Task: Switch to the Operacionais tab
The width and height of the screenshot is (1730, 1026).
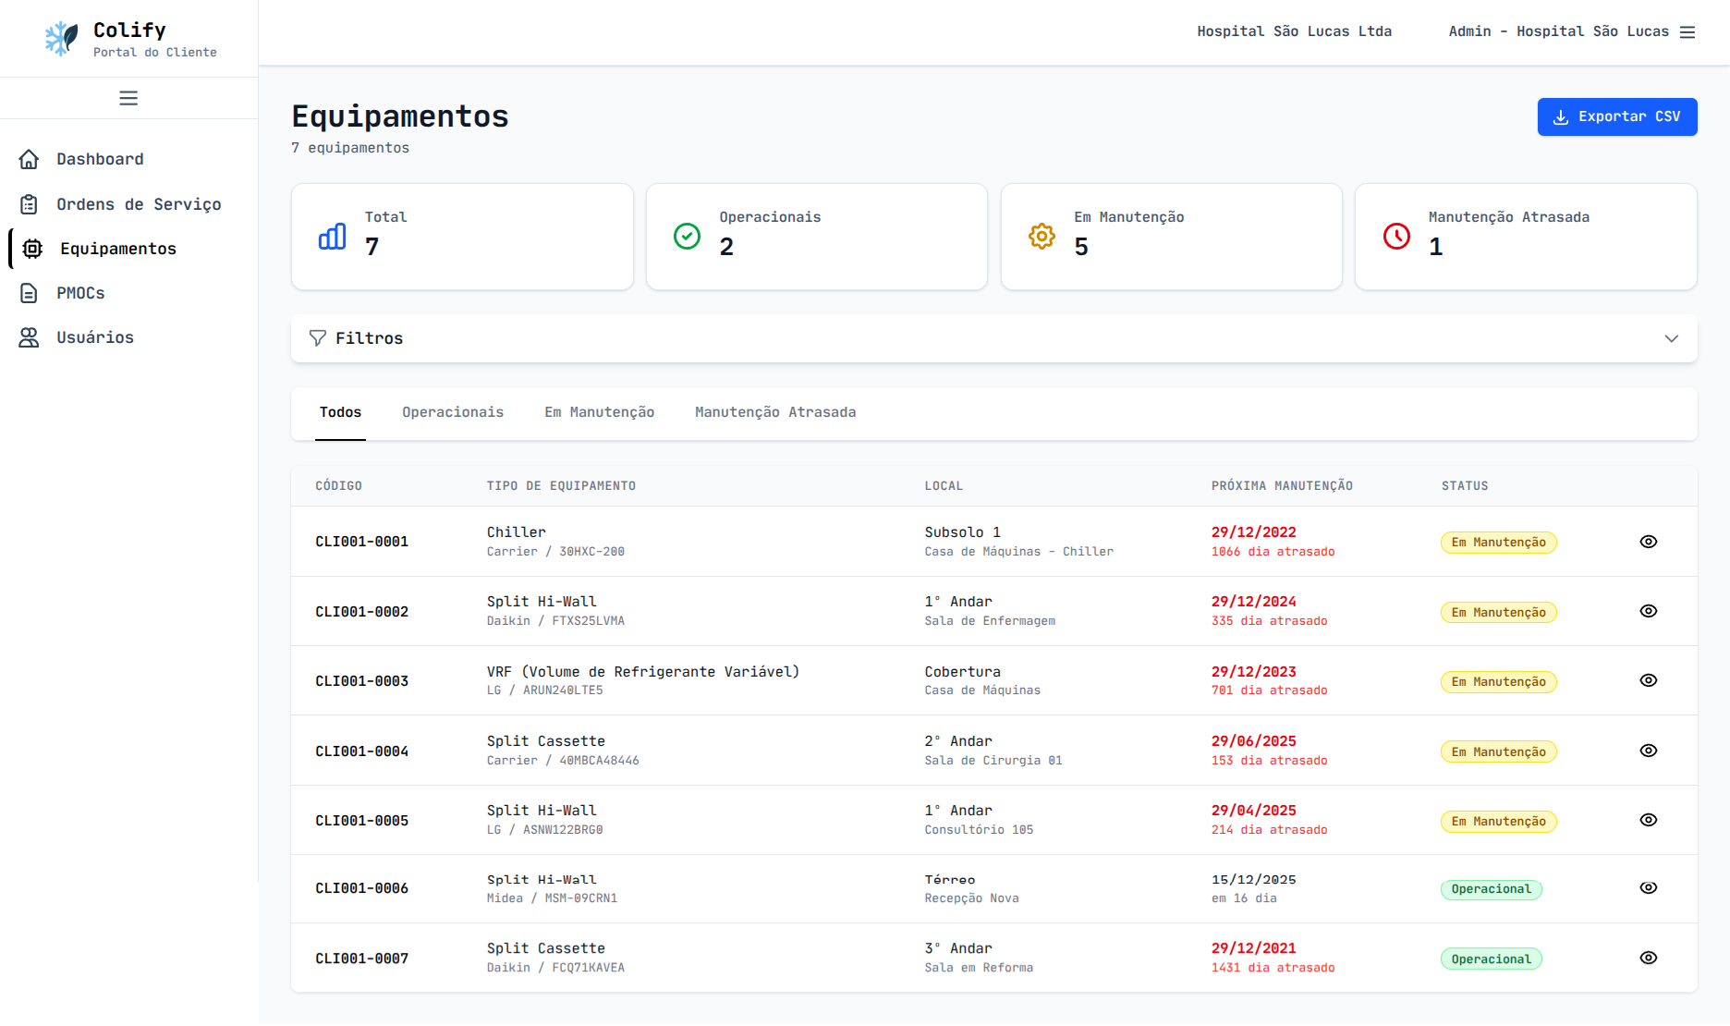Action: [x=453, y=412]
